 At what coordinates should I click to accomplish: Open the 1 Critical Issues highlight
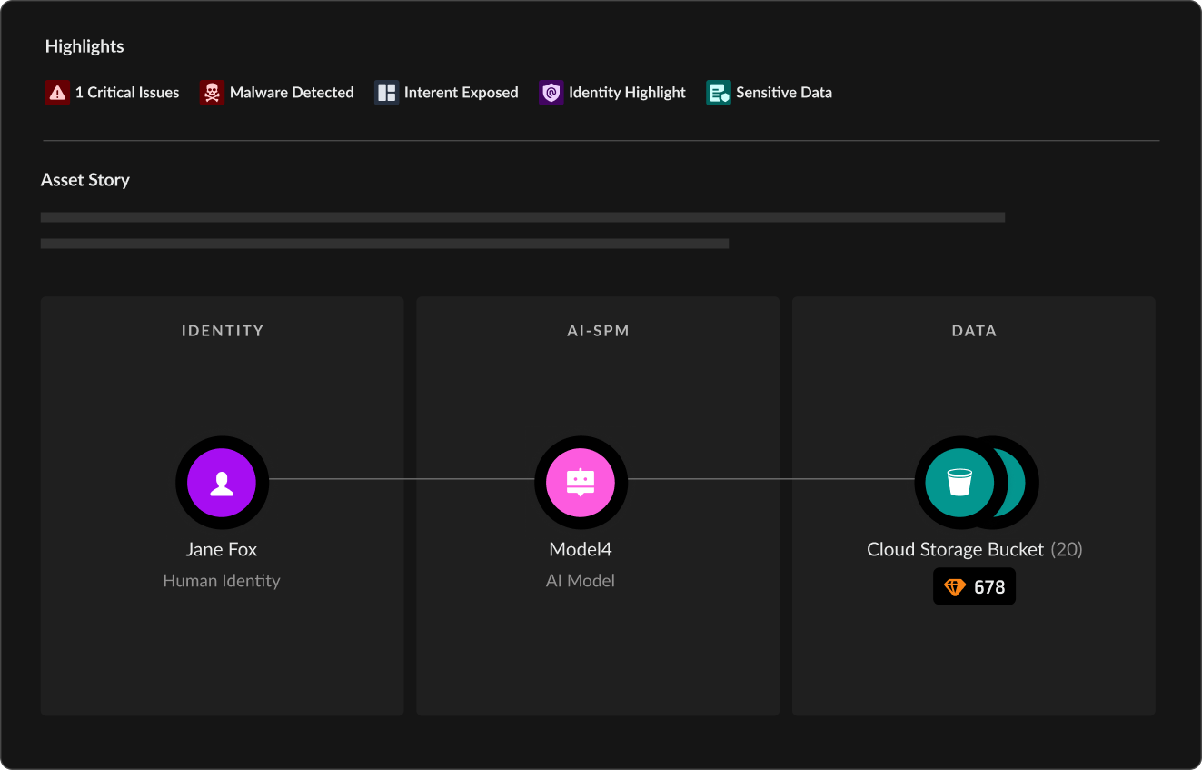click(x=127, y=93)
